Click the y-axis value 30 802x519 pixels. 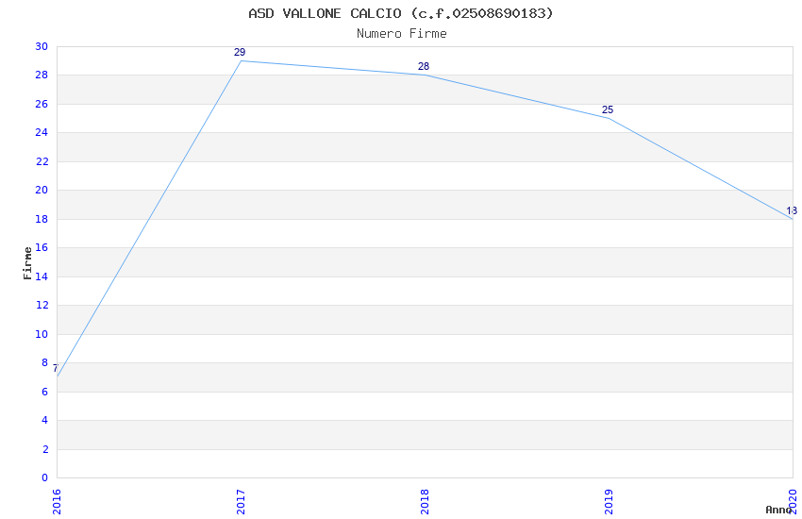[42, 46]
